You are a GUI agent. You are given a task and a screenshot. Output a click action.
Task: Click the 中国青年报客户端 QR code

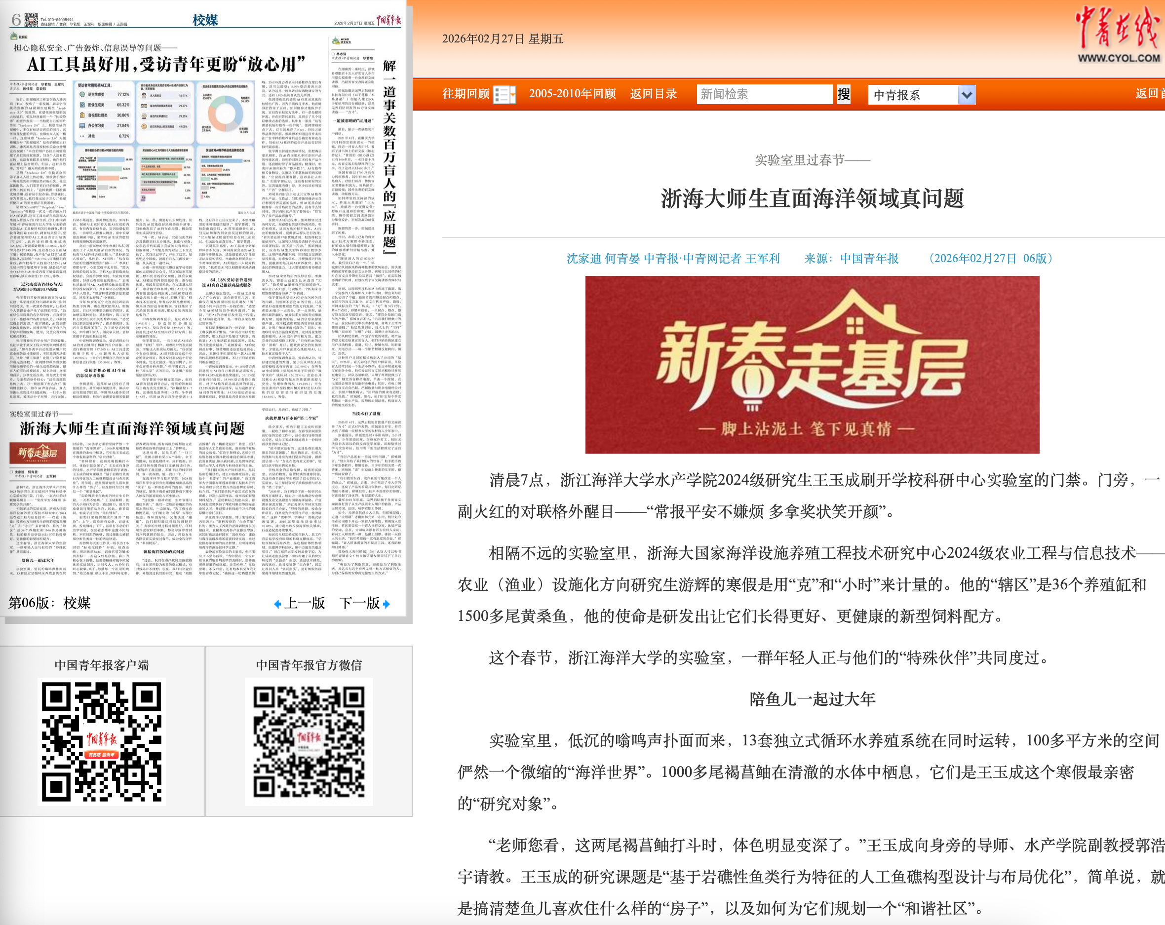102,742
